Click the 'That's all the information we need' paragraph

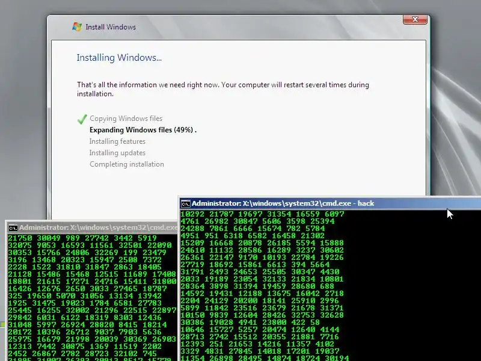click(223, 89)
